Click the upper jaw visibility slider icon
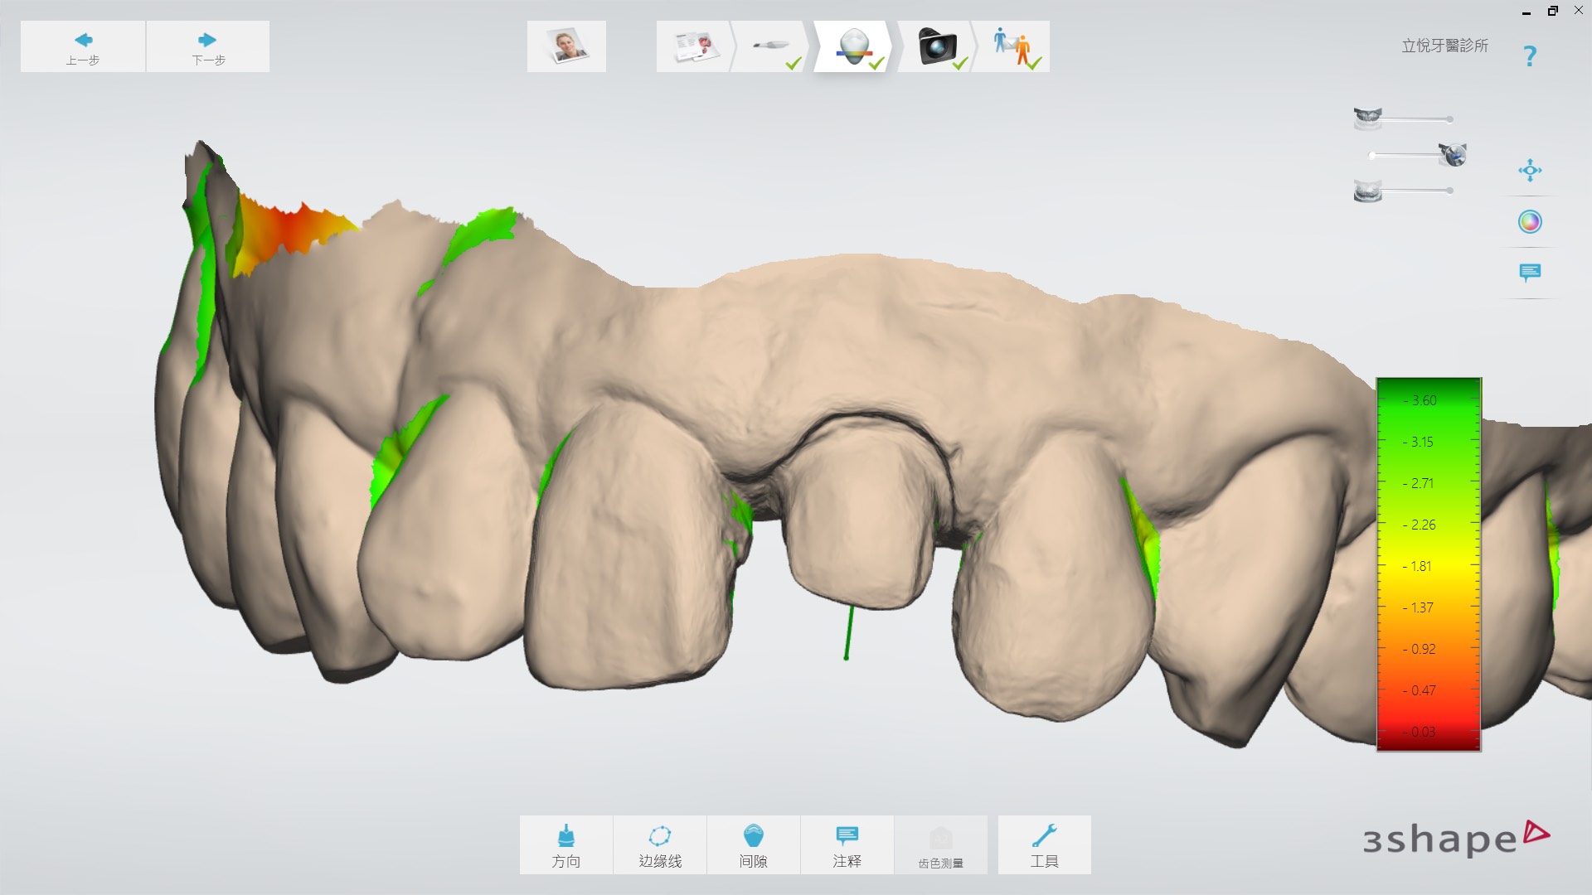The width and height of the screenshot is (1592, 895). pyautogui.click(x=1367, y=119)
